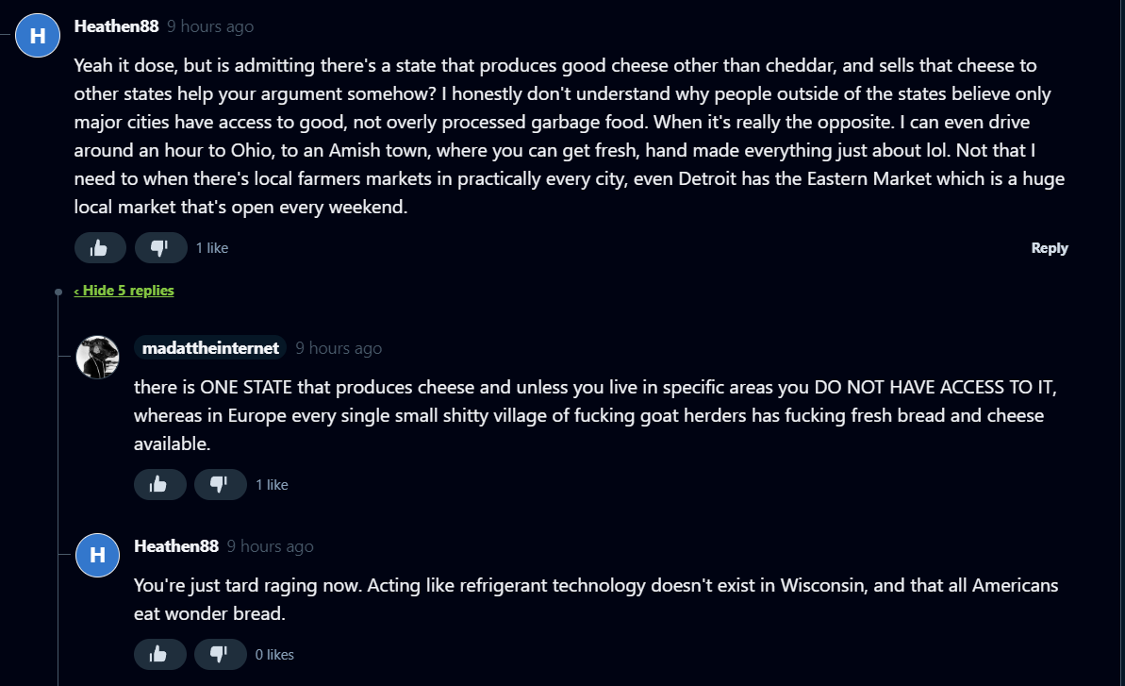Viewport: 1125px width, 686px height.
Task: Open Heathen88 username on top comment
Action: (x=116, y=26)
